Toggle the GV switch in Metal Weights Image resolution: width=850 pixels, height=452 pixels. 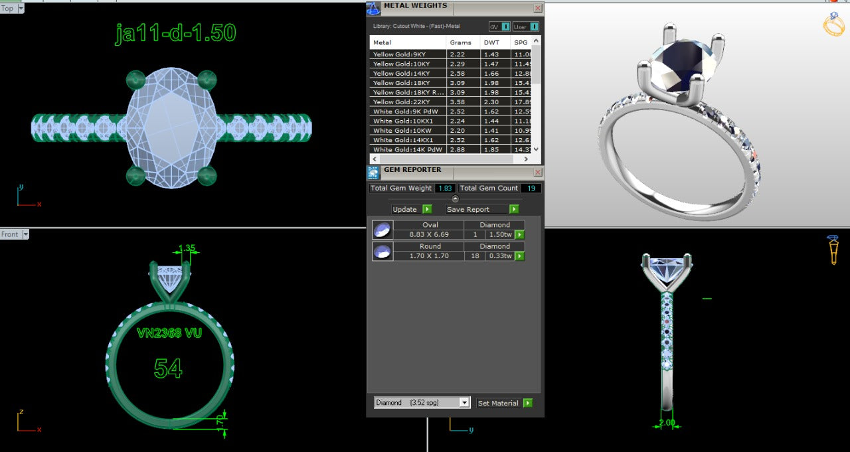coord(500,27)
